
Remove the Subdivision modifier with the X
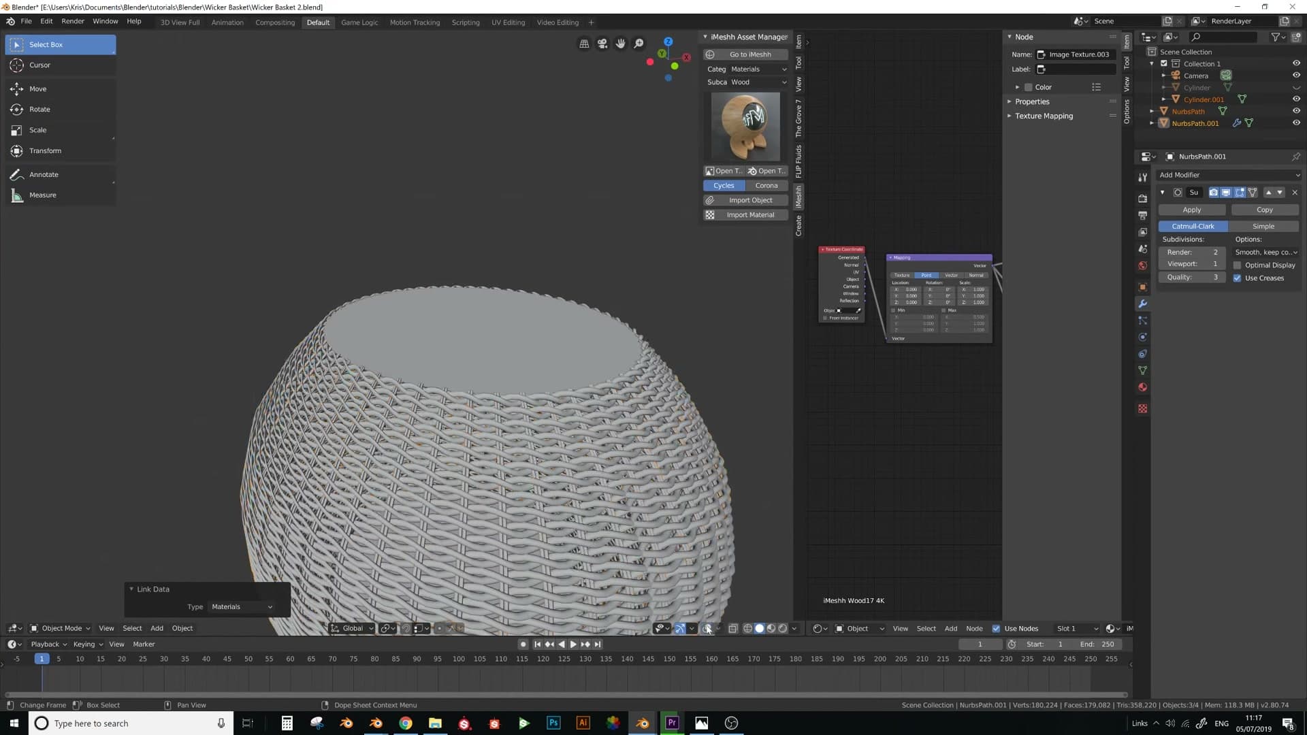pos(1295,193)
